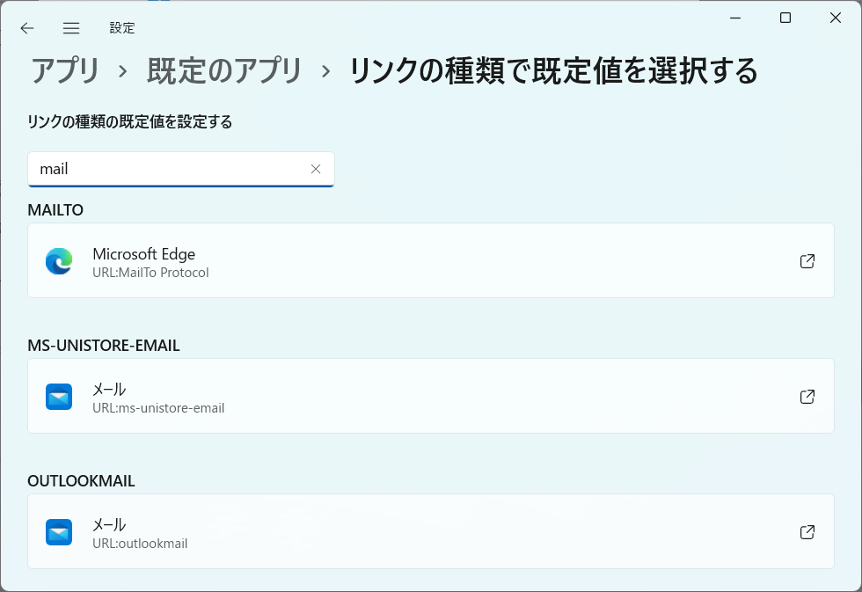Viewport: 862px width, 592px height.
Task: Open the MS-UNISTORE-EMAIL external link icon
Action: pyautogui.click(x=807, y=397)
